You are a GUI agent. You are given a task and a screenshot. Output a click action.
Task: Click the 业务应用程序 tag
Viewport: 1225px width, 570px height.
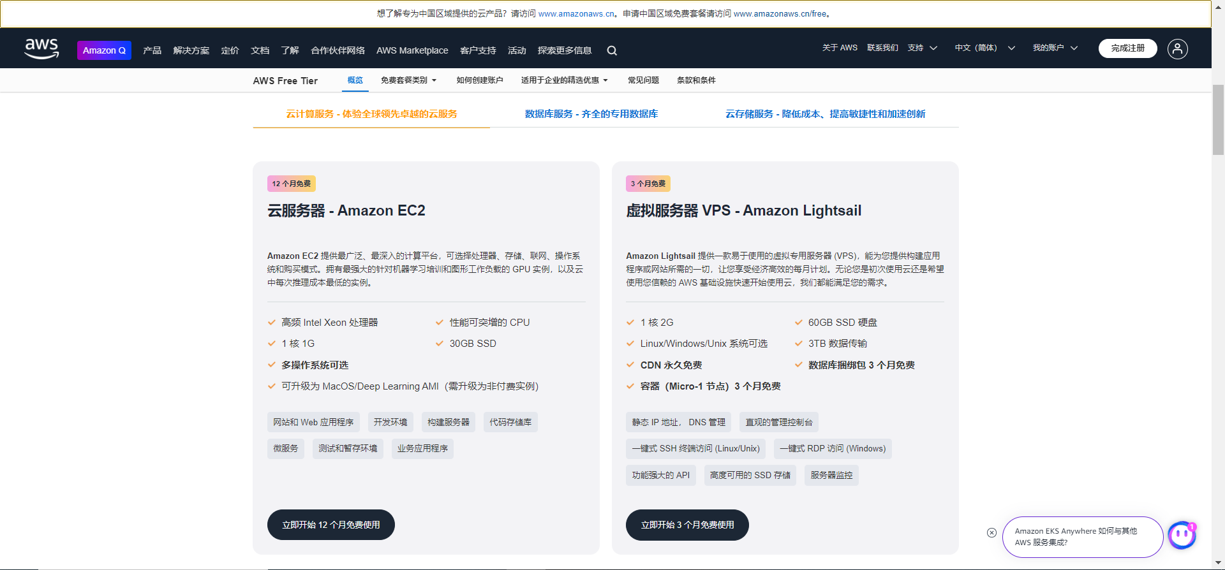tap(422, 448)
